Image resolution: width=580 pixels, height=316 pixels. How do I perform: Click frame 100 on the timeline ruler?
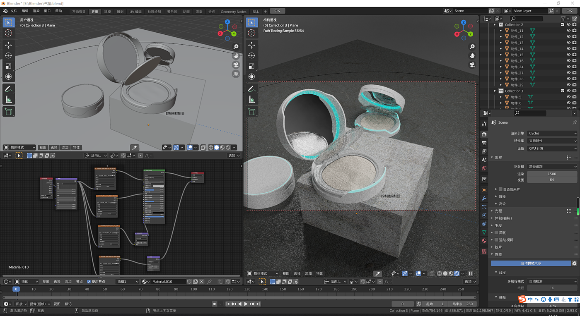tap(194, 289)
